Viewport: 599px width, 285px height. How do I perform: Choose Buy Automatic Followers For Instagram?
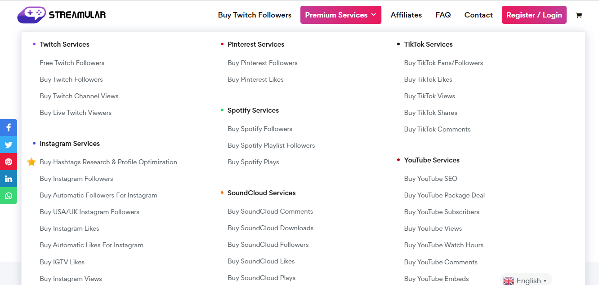point(98,195)
